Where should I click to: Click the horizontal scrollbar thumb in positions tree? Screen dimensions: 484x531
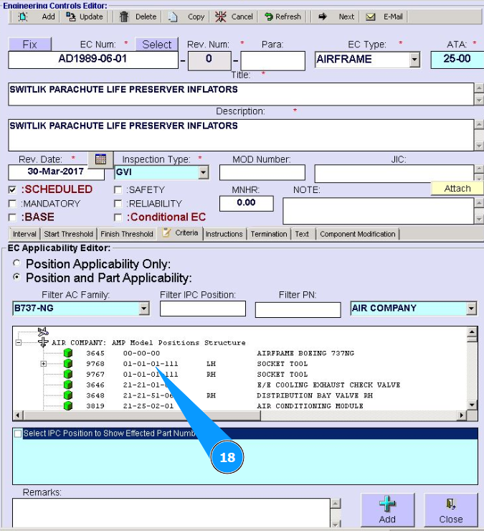[142, 415]
